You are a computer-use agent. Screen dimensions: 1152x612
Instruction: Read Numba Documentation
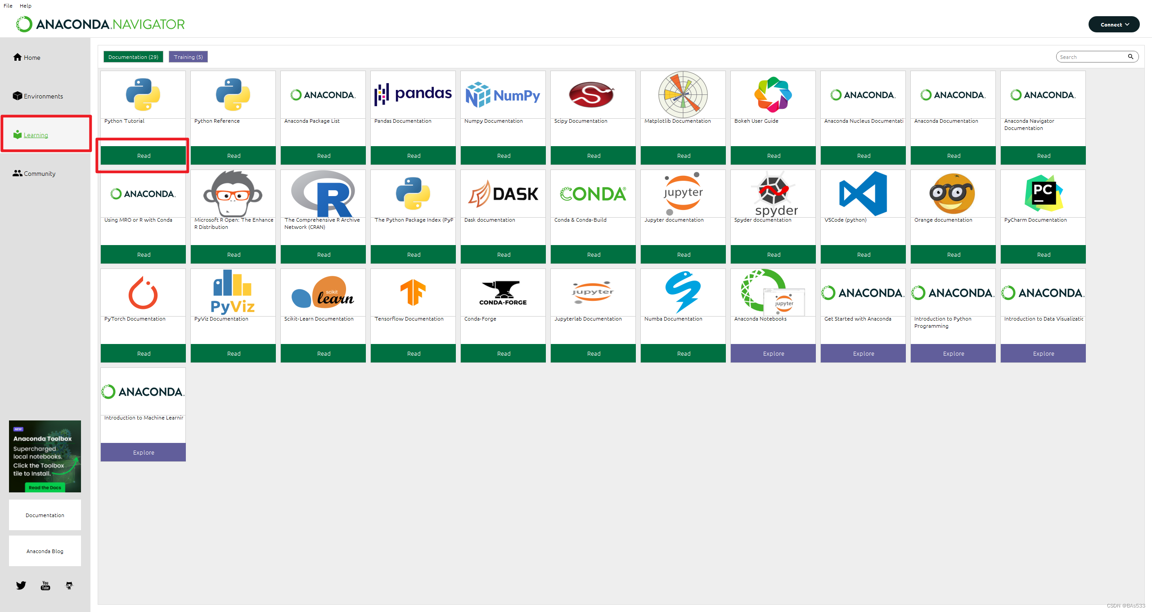point(683,353)
